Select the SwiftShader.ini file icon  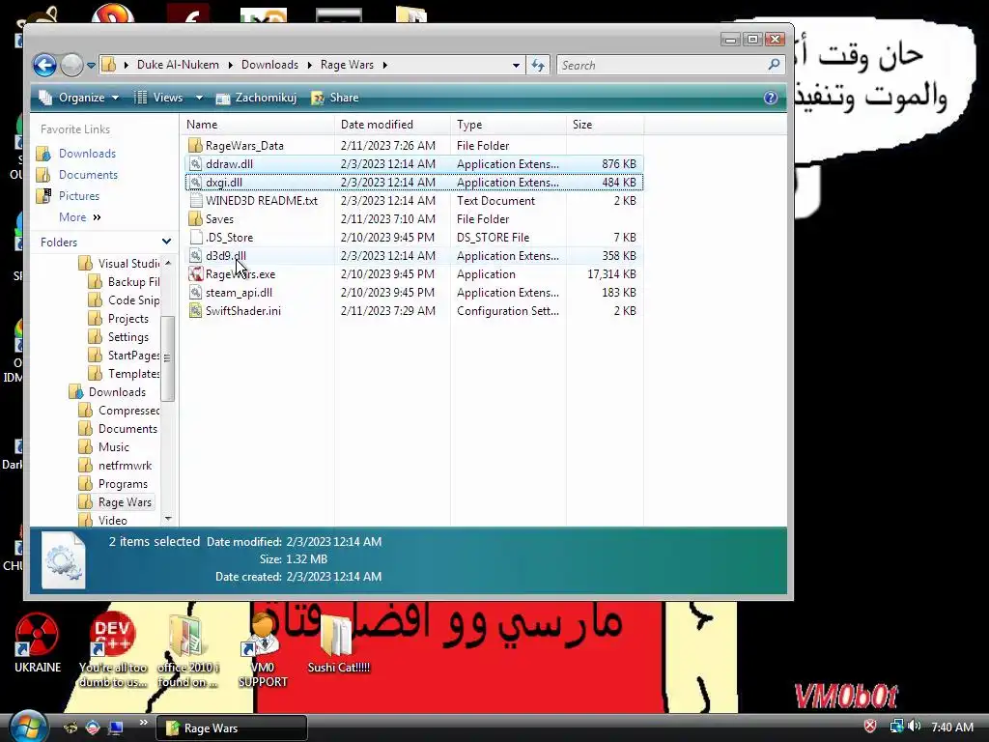click(195, 310)
